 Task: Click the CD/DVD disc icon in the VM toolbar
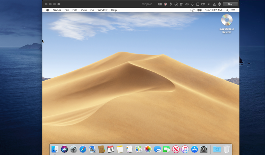tap(176, 4)
